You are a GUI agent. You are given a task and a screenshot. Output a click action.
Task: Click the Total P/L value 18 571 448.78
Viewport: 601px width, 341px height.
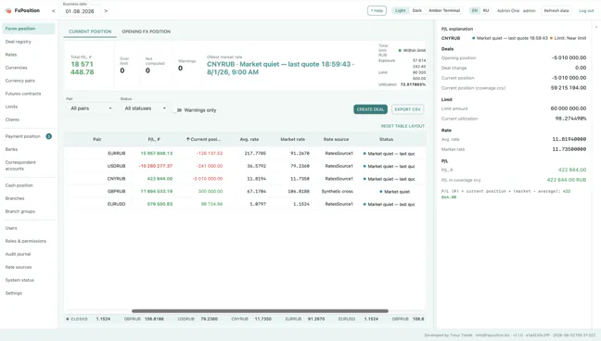[x=82, y=69]
